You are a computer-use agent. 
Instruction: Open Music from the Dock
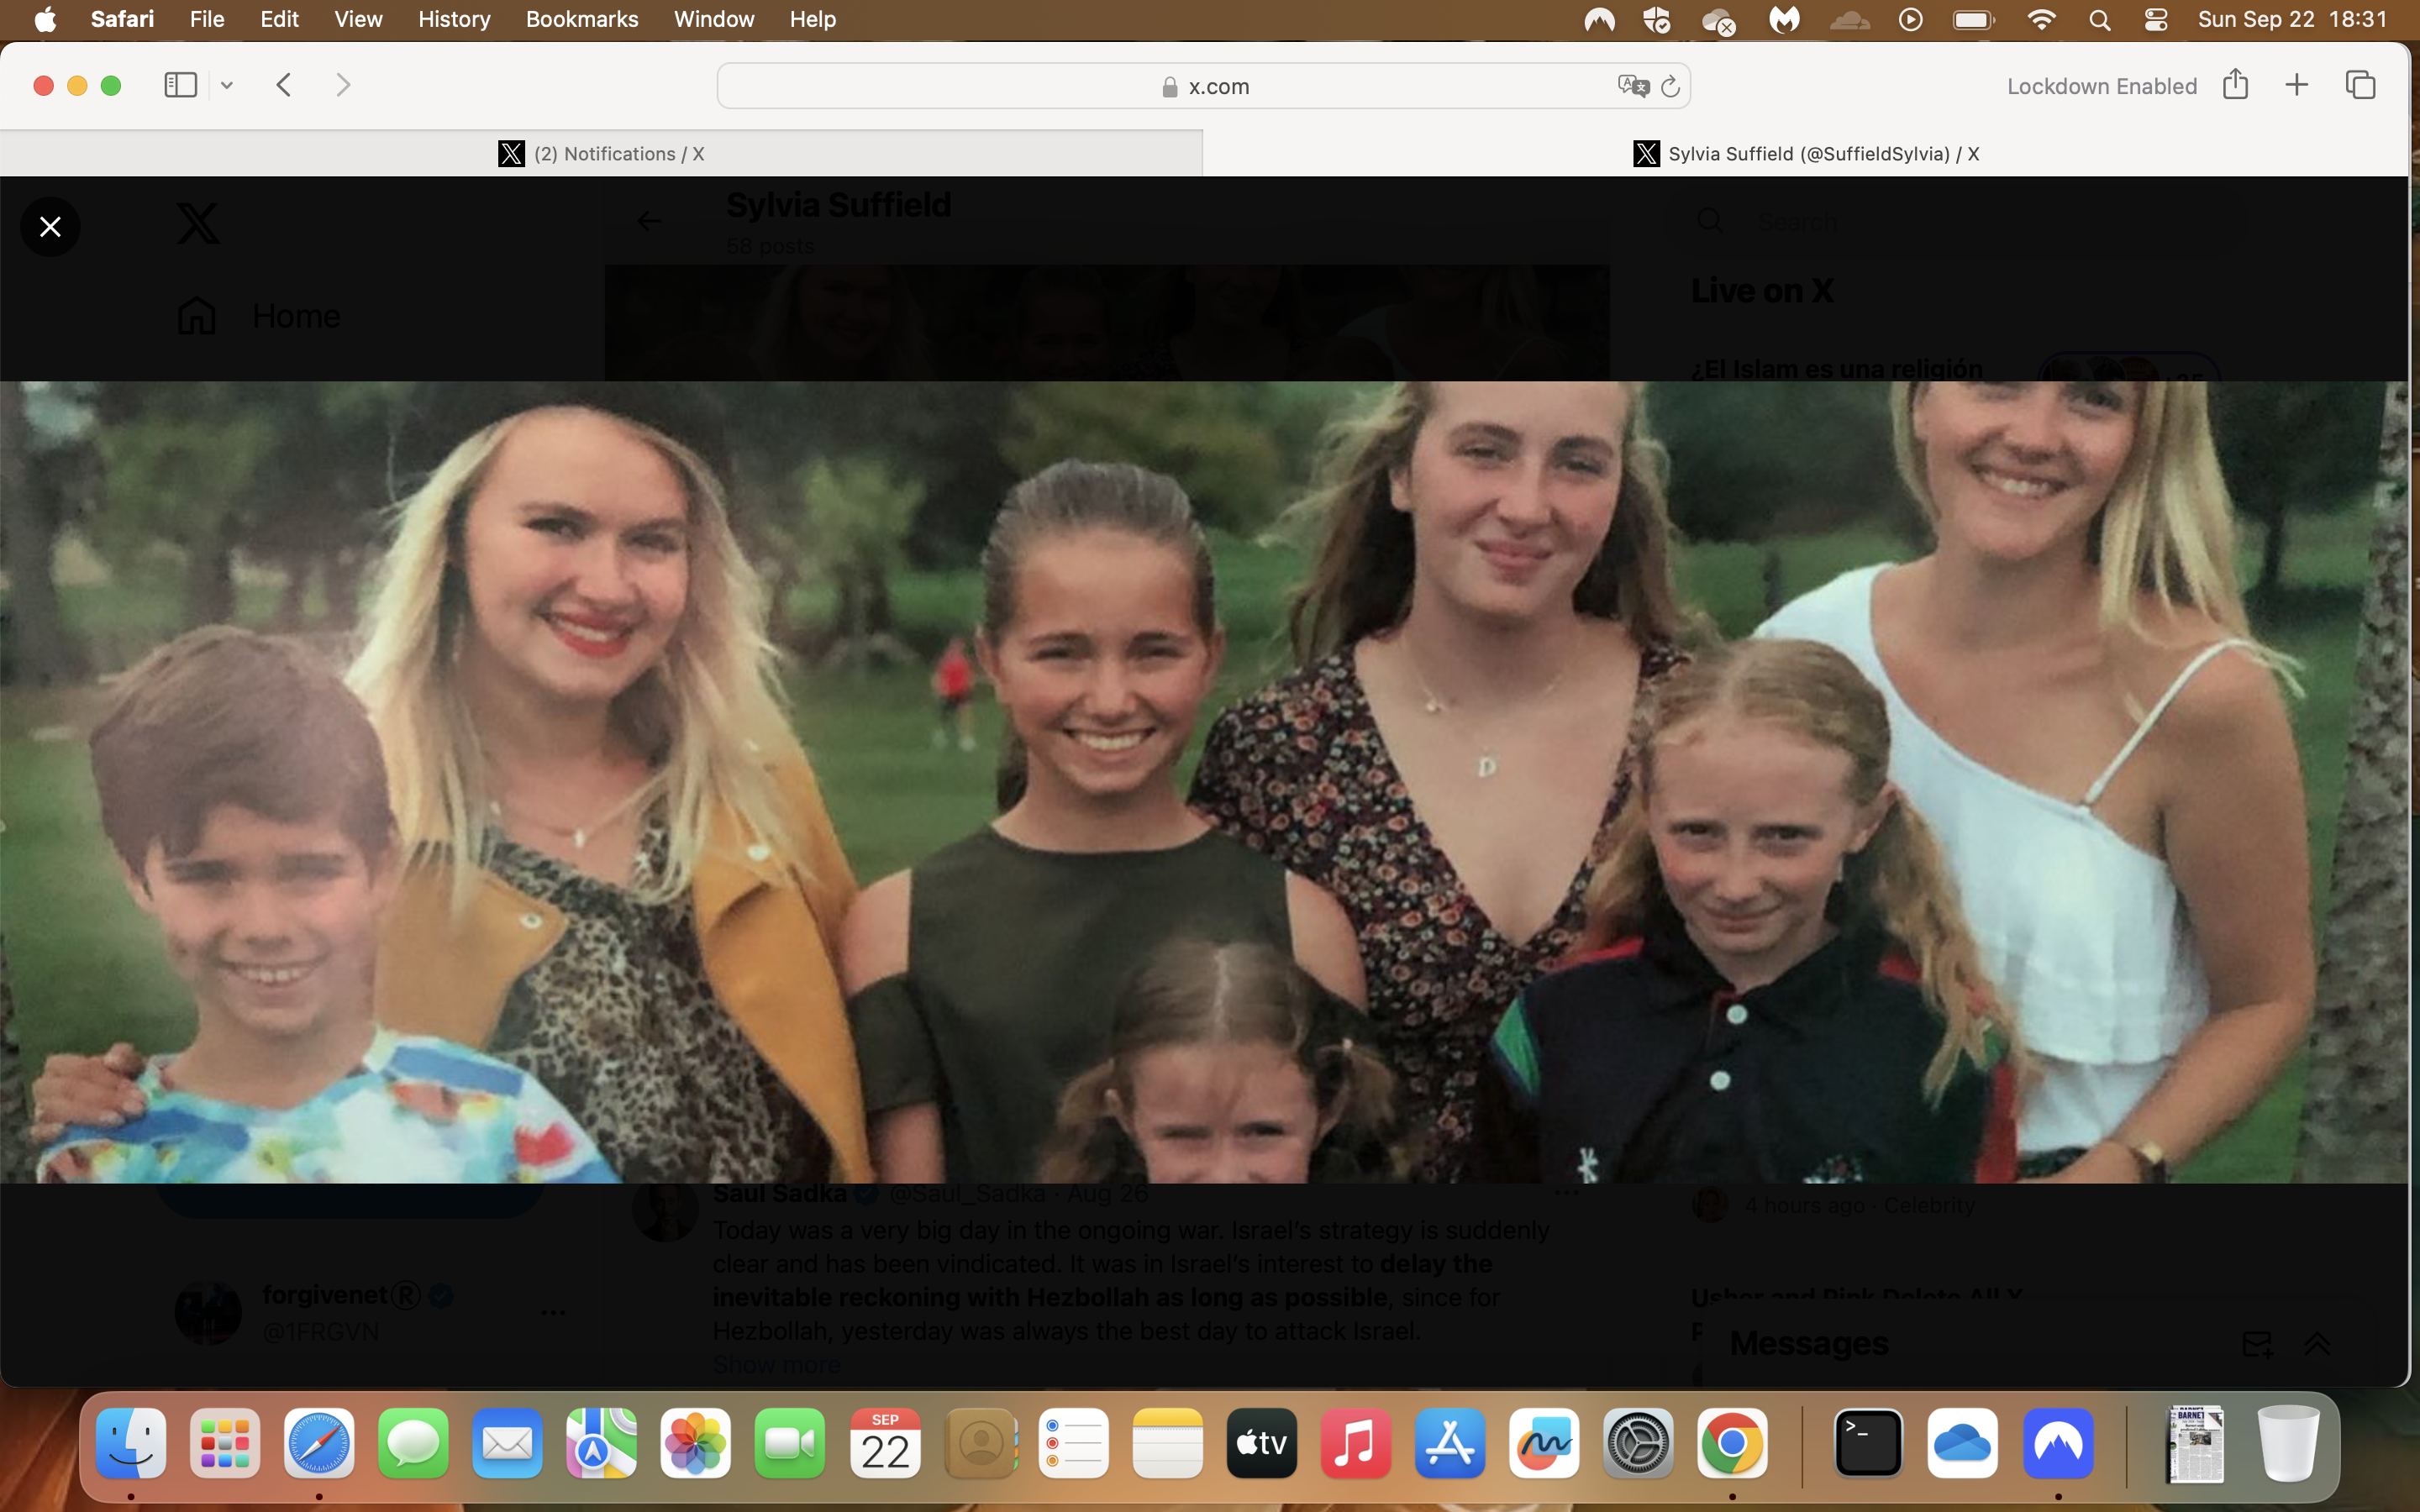tap(1356, 1443)
